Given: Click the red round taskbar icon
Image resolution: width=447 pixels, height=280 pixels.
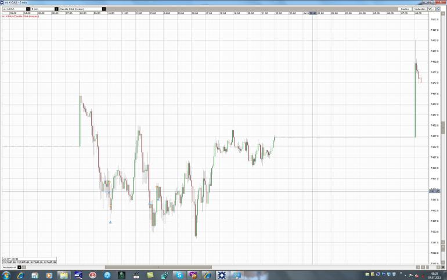Looking at the screenshot, I should point(93,275).
